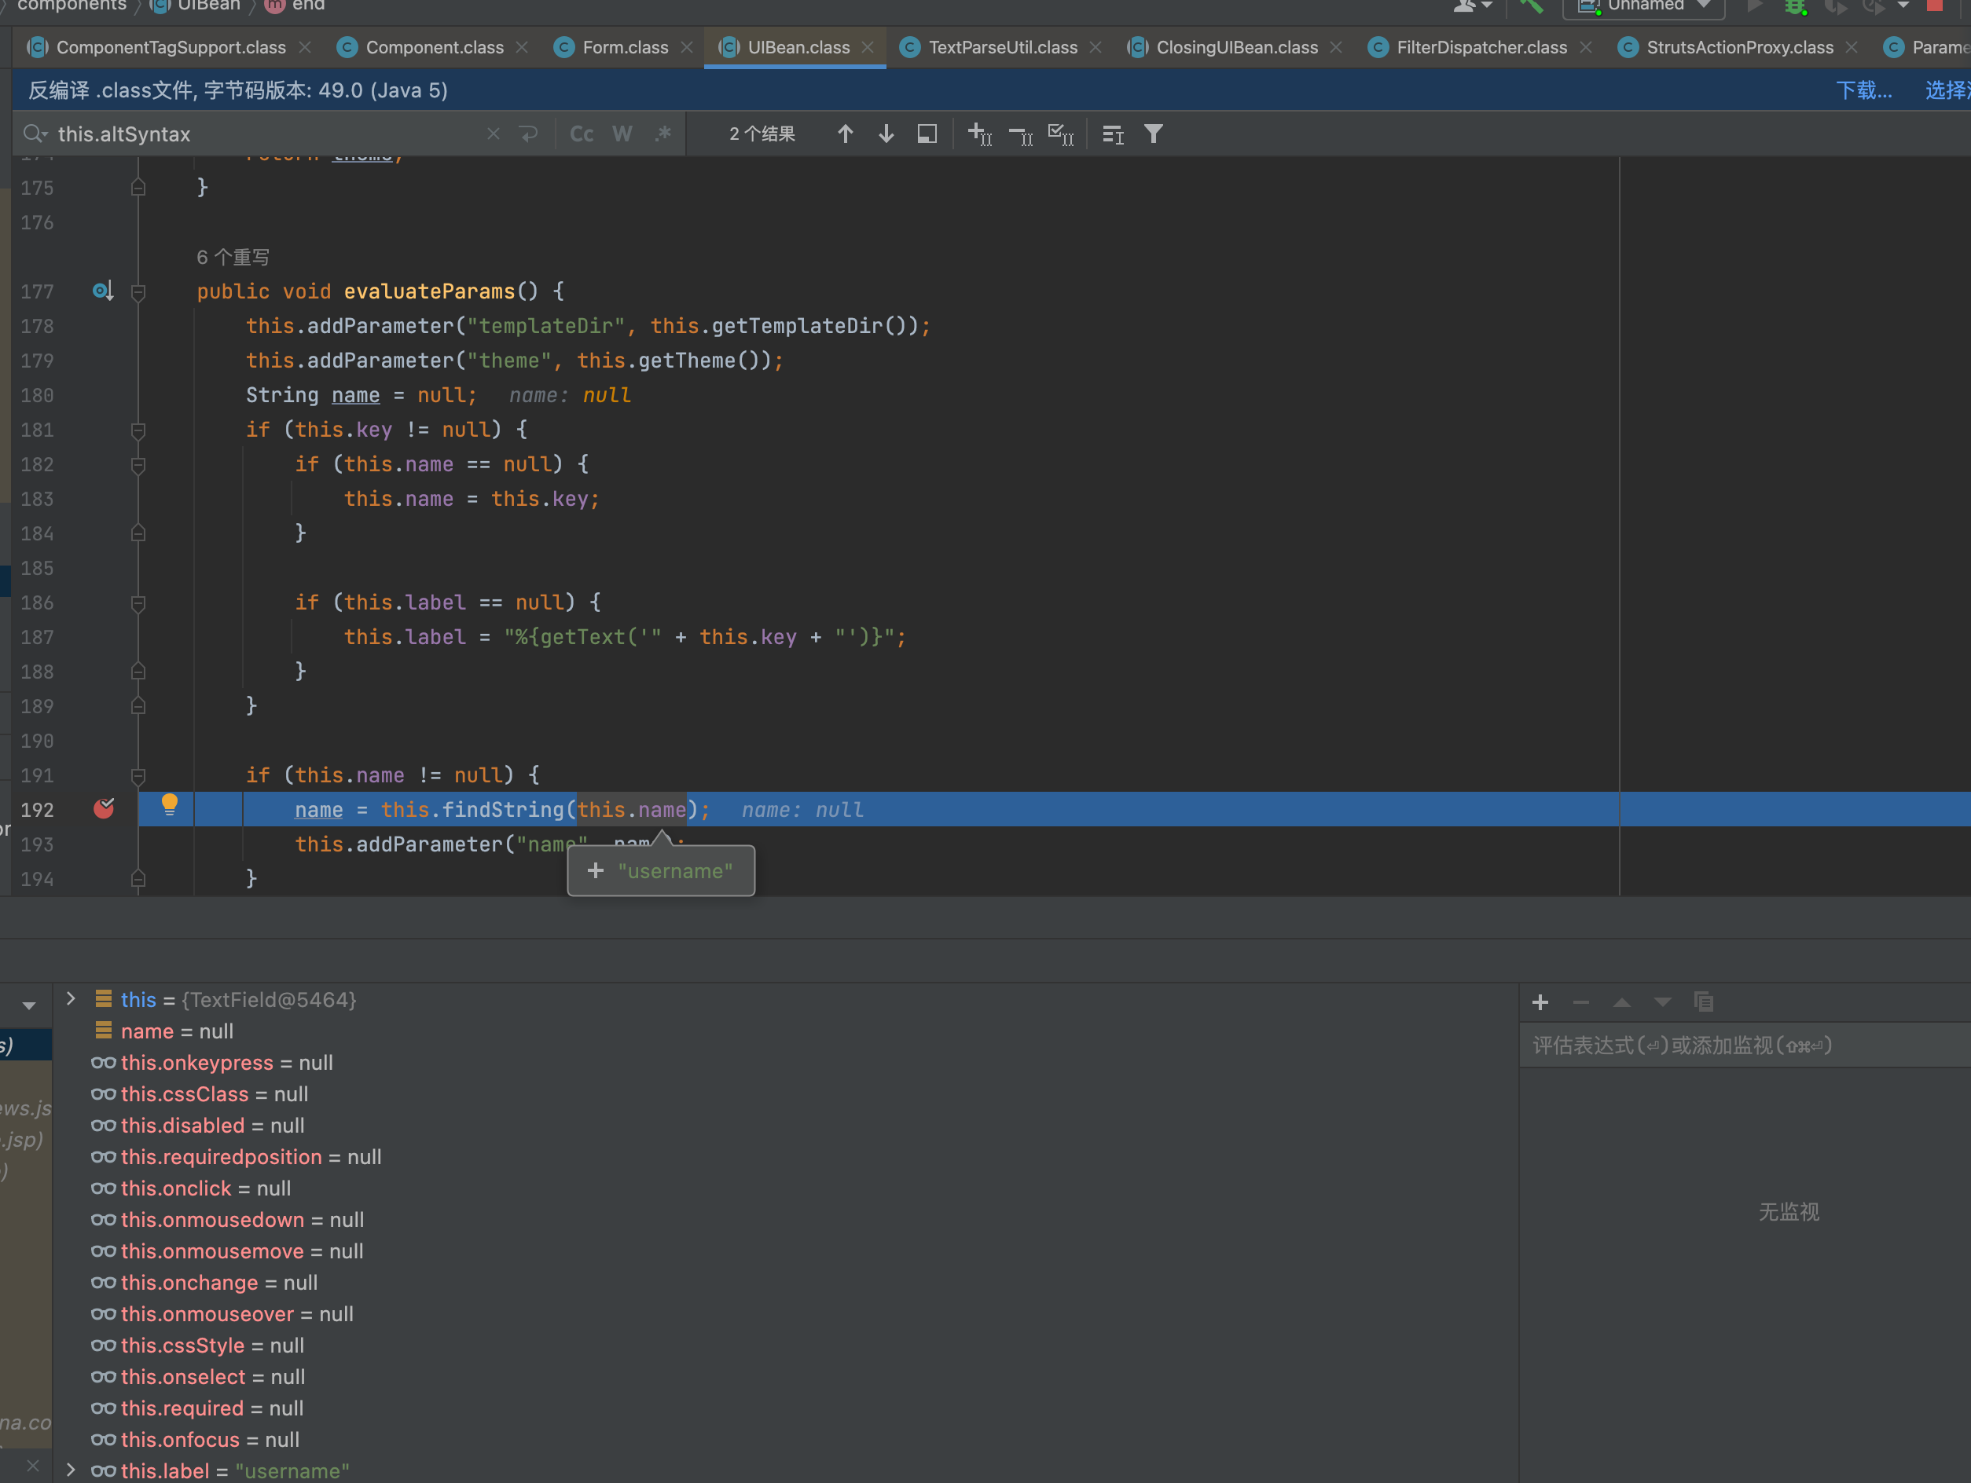Open the find filter funnel icon
The height and width of the screenshot is (1483, 1971).
[1154, 134]
